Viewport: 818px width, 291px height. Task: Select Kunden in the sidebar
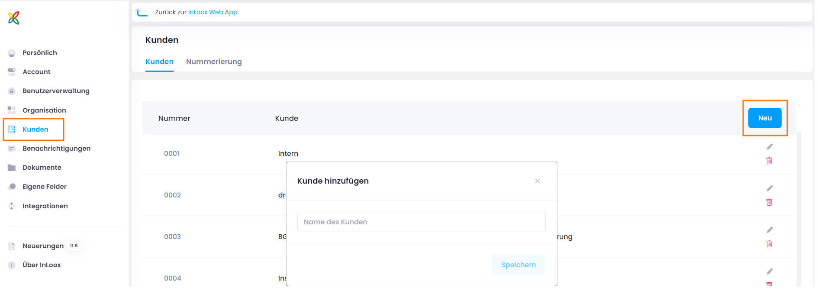tap(35, 129)
